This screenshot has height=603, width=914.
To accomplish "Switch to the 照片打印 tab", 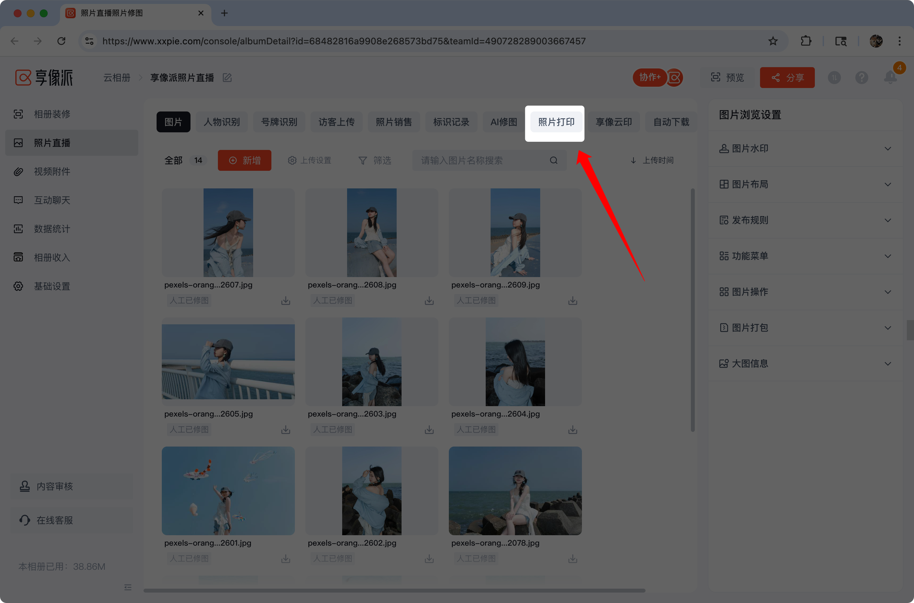I will click(556, 122).
